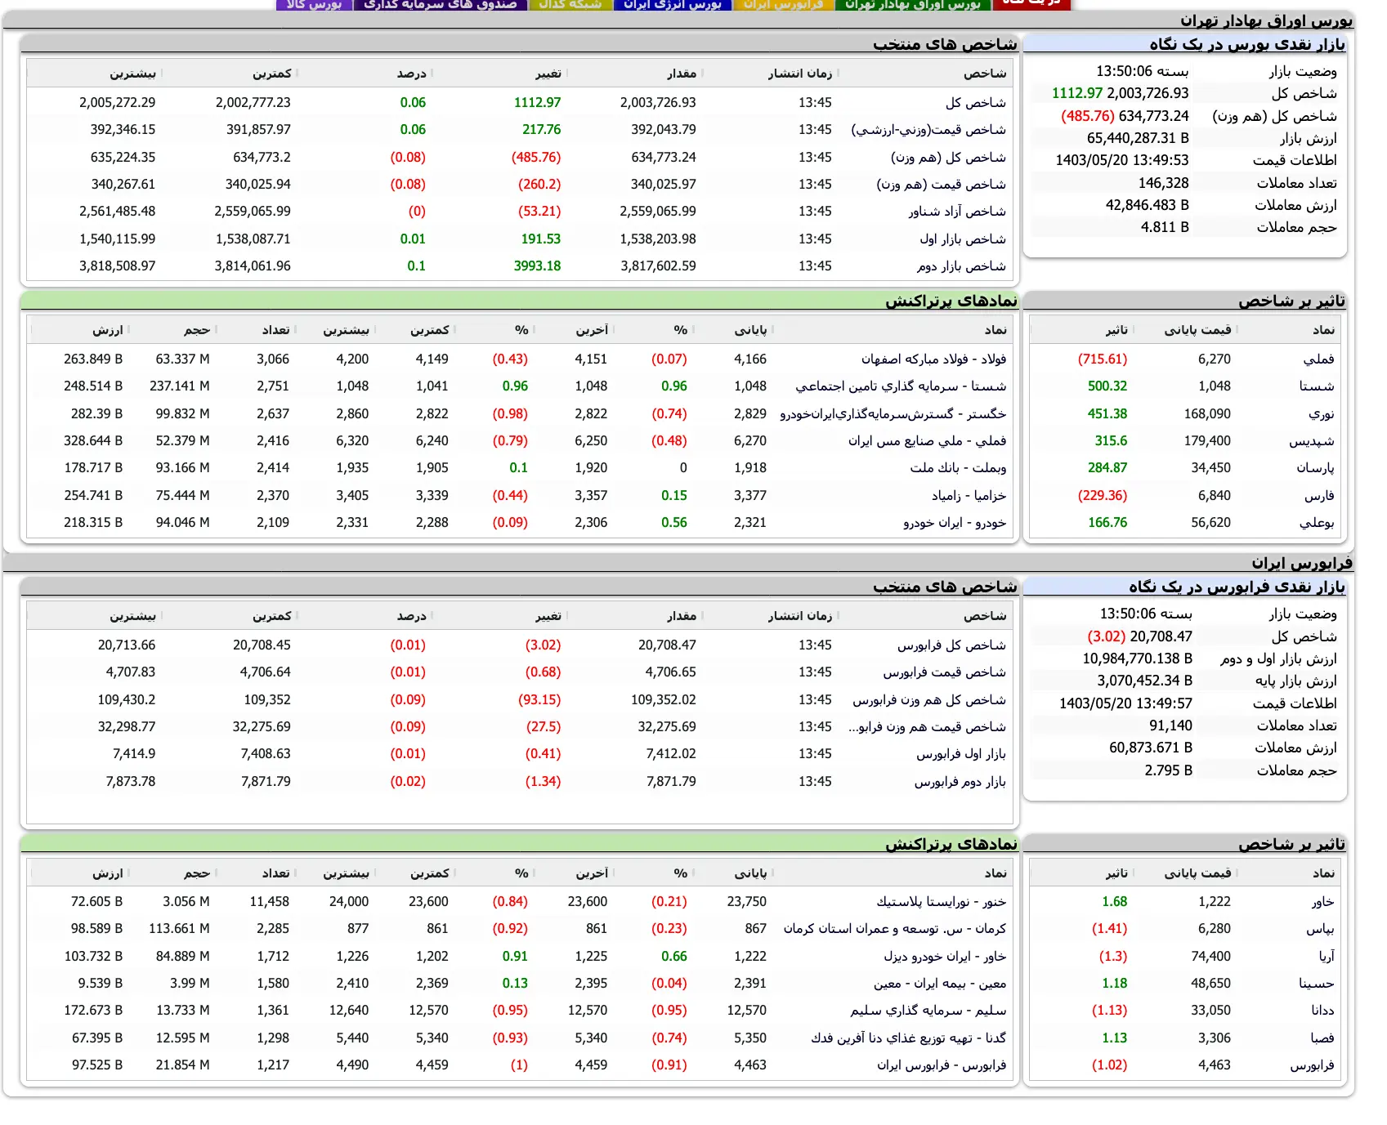Viewport: 1387px width, 1125px height.
Task: Select فارس in the index impact table
Action: click(x=1319, y=495)
